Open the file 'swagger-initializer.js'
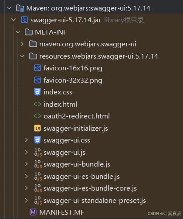Screen dimensions: 183x219 click(76, 129)
